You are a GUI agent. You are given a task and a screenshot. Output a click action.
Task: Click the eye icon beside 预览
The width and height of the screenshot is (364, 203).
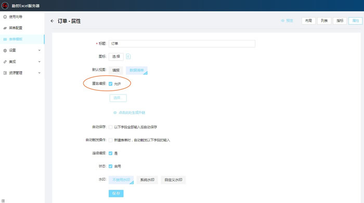pyautogui.click(x=283, y=21)
